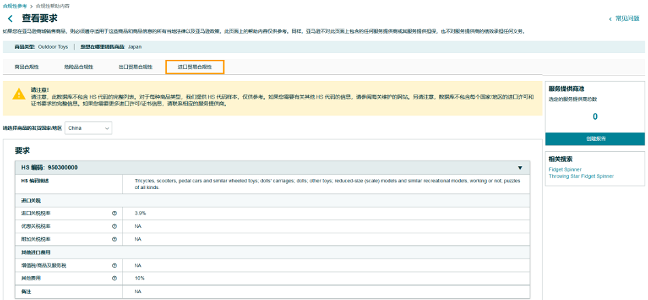Click help icon next to 其他费用
The image size is (648, 300).
tap(114, 278)
